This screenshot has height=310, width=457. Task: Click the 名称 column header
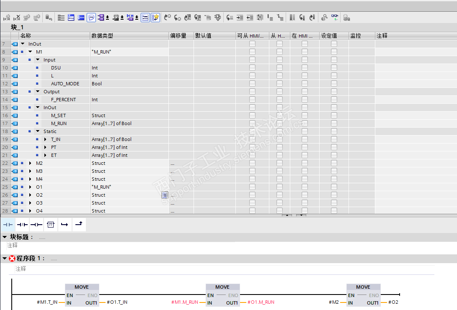pos(54,36)
